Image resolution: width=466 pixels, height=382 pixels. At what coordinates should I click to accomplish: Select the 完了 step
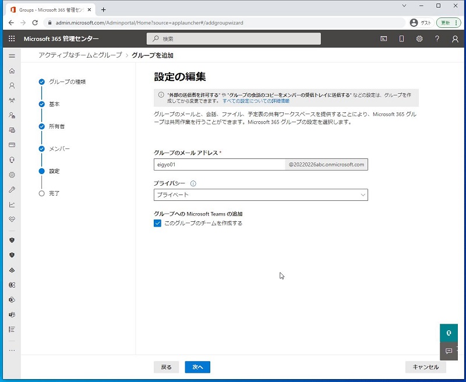(54, 193)
